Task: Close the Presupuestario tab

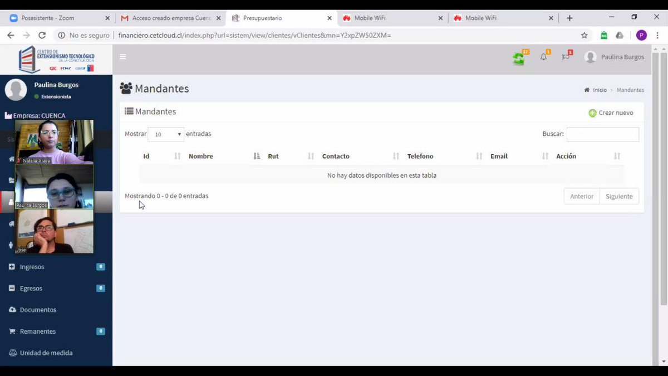Action: pyautogui.click(x=330, y=18)
